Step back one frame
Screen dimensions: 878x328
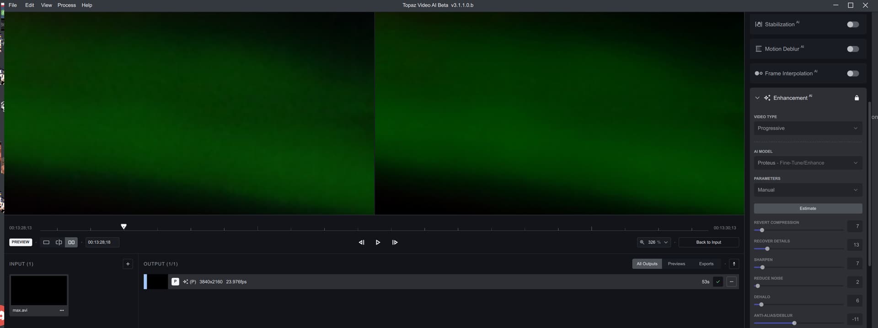pos(361,242)
